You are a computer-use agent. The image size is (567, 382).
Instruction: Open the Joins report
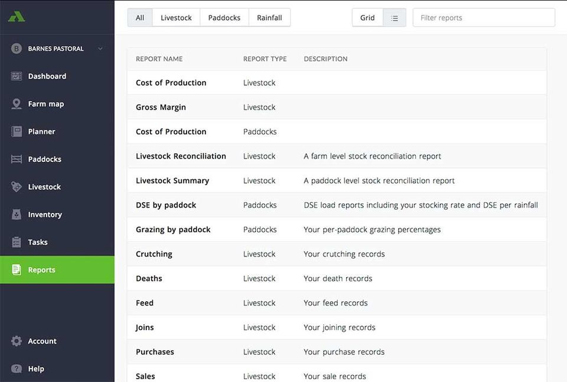pos(145,328)
